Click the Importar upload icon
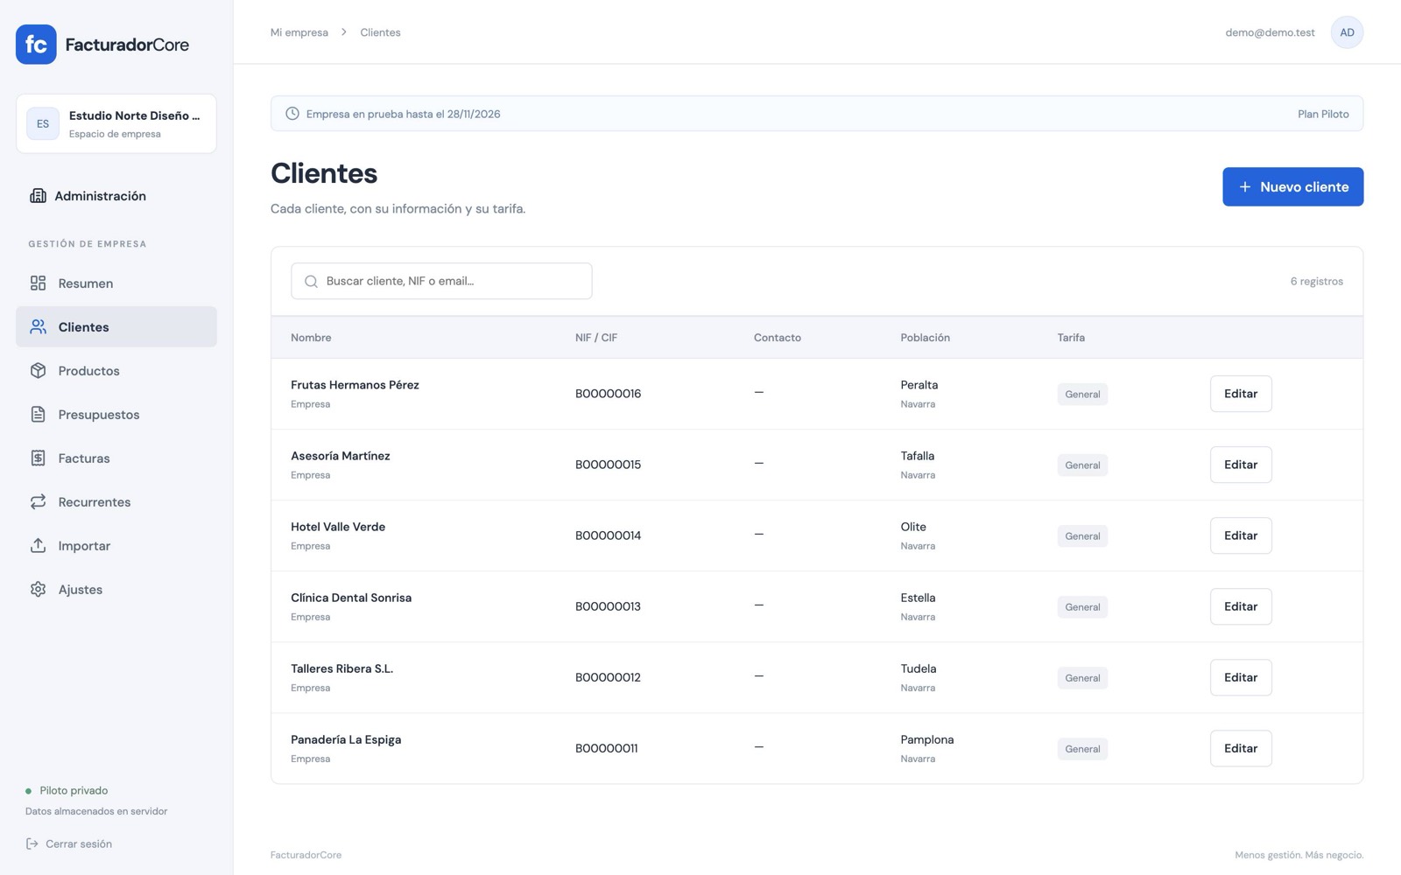 [x=38, y=545]
